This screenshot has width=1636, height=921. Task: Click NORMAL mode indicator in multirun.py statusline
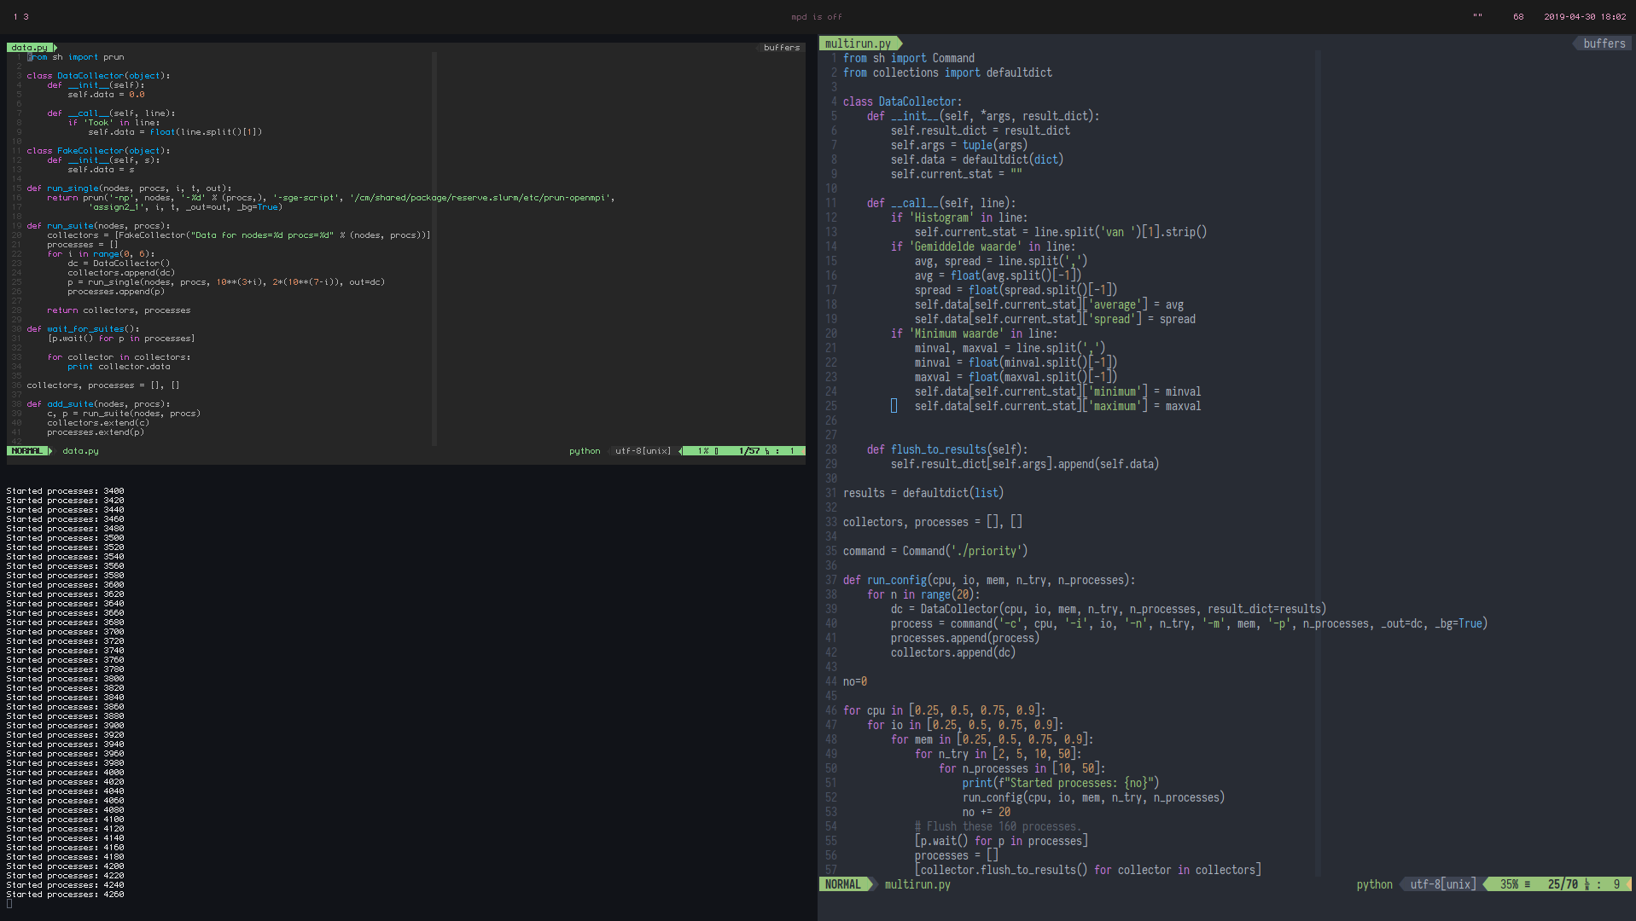click(842, 884)
